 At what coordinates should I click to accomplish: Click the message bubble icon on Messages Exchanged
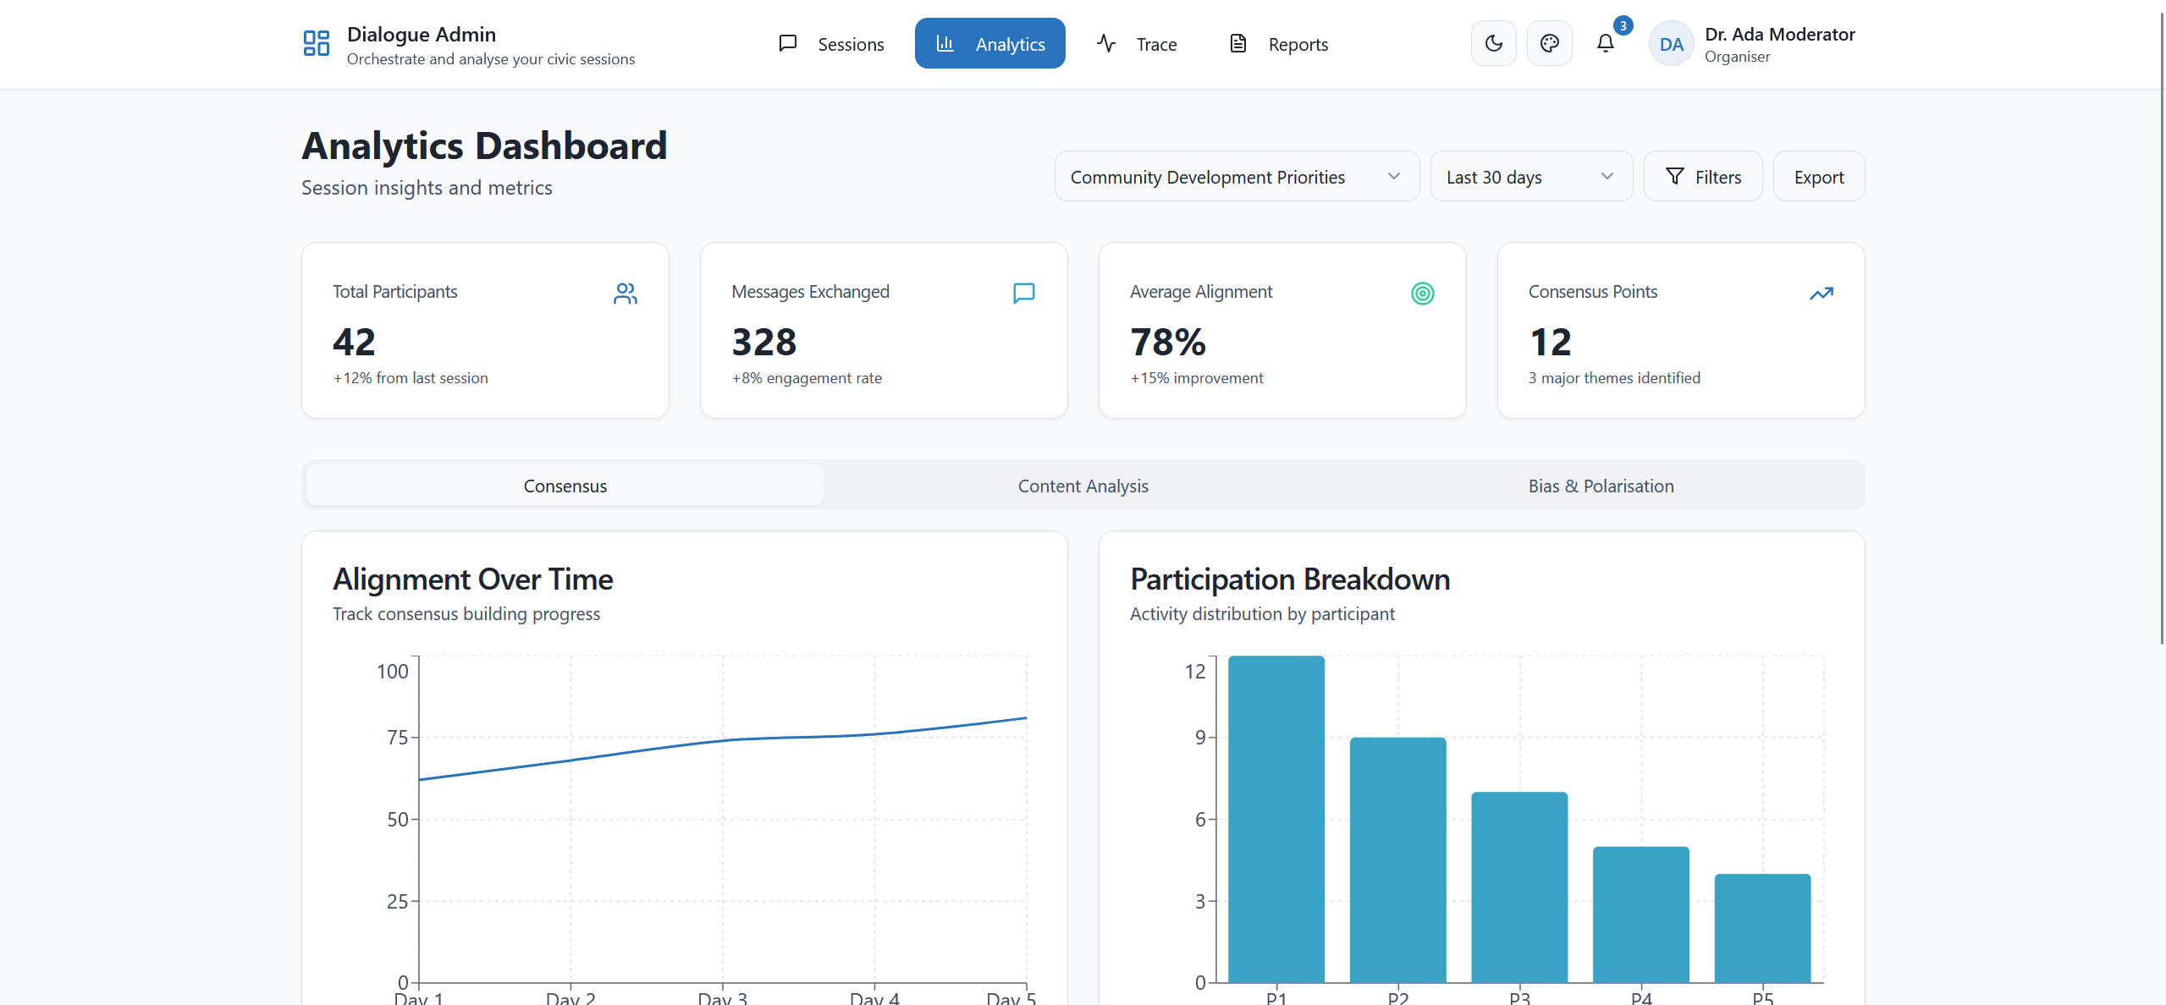coord(1023,294)
